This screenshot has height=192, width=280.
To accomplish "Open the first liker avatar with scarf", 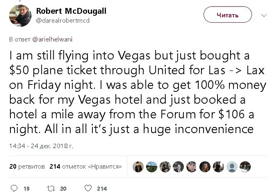I will click(x=138, y=167).
